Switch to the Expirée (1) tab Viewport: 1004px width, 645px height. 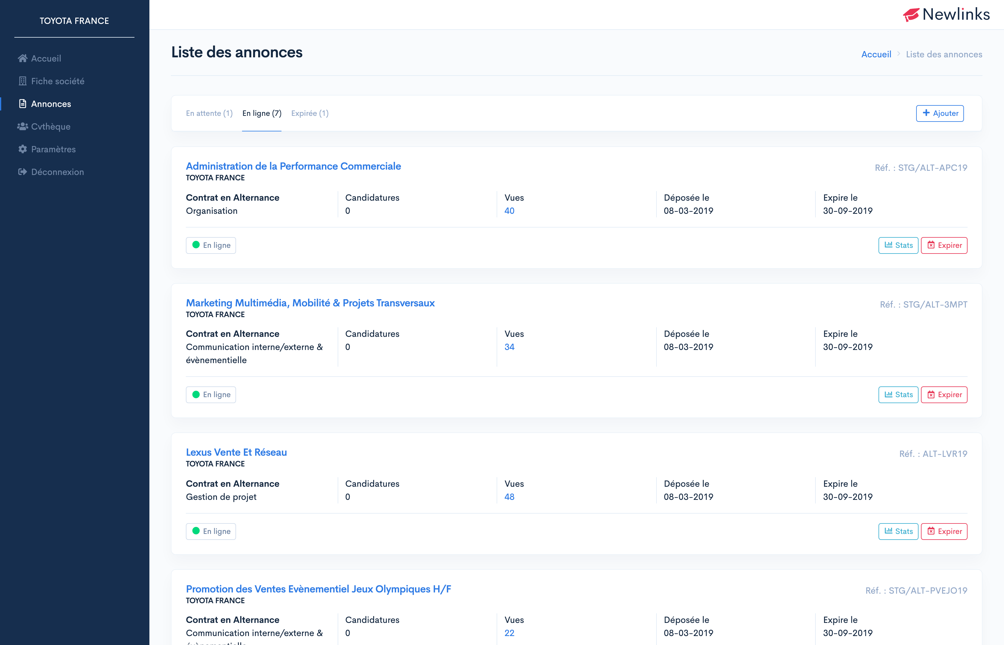click(x=310, y=113)
